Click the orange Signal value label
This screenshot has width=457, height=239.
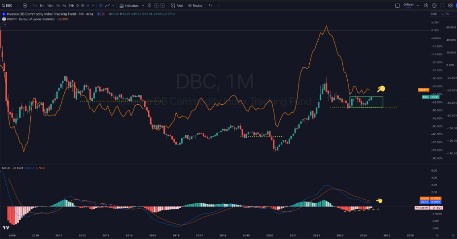pyautogui.click(x=431, y=198)
